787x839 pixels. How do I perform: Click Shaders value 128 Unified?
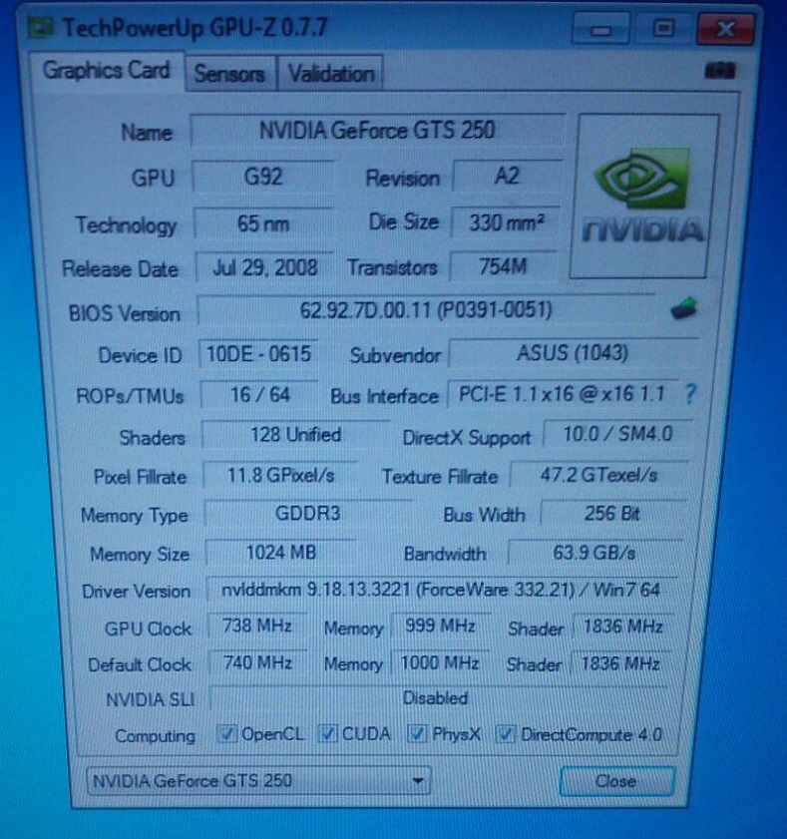click(x=296, y=435)
